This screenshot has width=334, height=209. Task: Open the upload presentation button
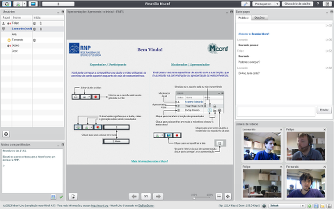pyautogui.click(x=73, y=196)
